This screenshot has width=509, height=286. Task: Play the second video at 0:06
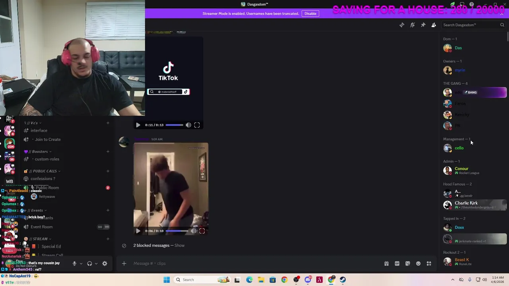pos(138,231)
